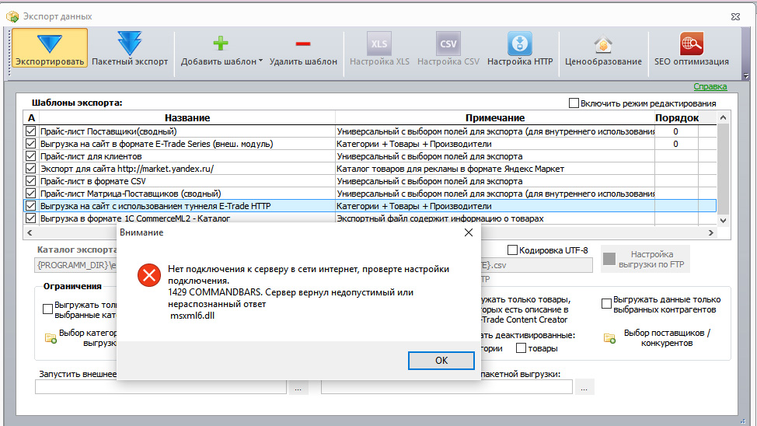Click the red minus Удалить шаблон icon

click(302, 44)
